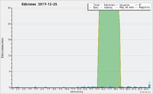
Task: Click the '10 h' x-axis label
Action: click(67, 89)
